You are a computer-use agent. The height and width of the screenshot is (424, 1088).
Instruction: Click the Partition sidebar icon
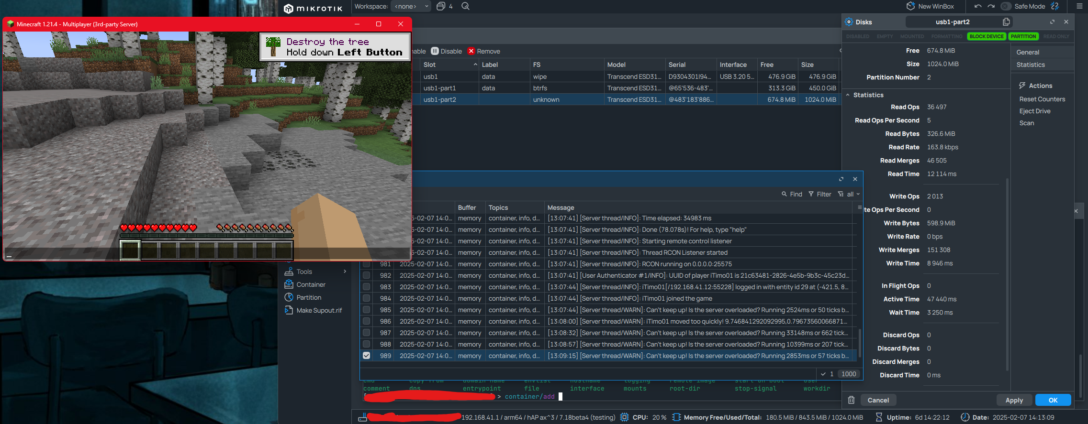coord(289,297)
